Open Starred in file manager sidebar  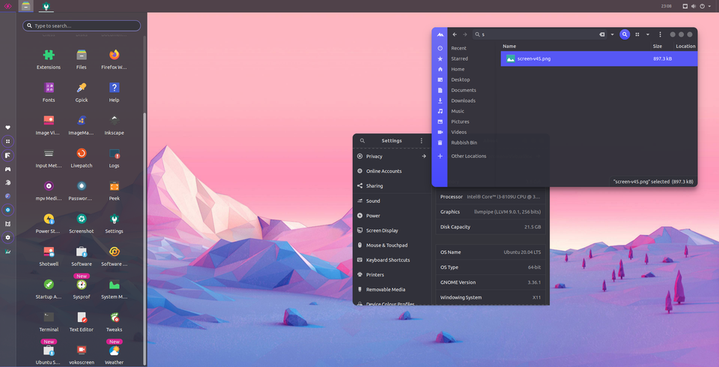pos(459,58)
